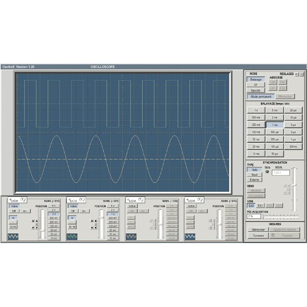Screen dimensions: 307x307
Task: Set sweep to 200 ms per division
Action: coord(256,125)
